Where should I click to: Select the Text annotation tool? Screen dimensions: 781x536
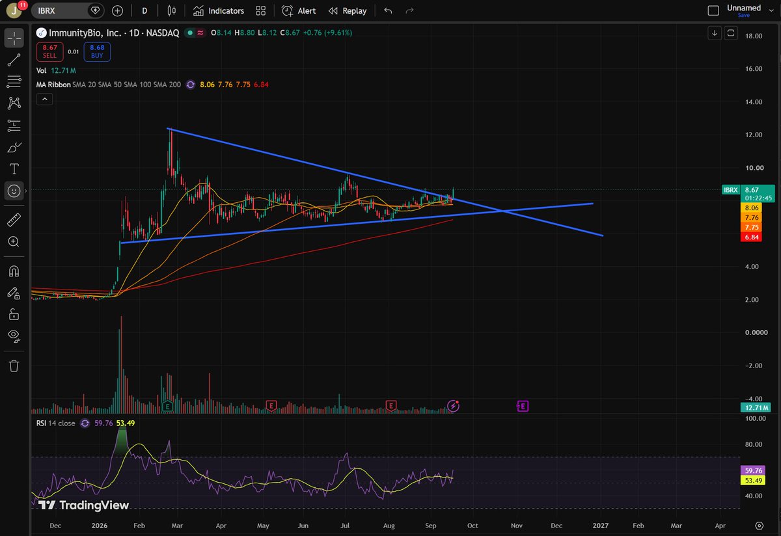14,169
